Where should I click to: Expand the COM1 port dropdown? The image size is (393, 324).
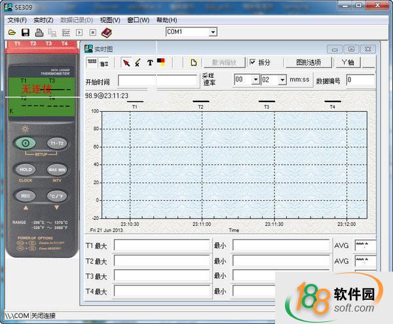pos(212,32)
